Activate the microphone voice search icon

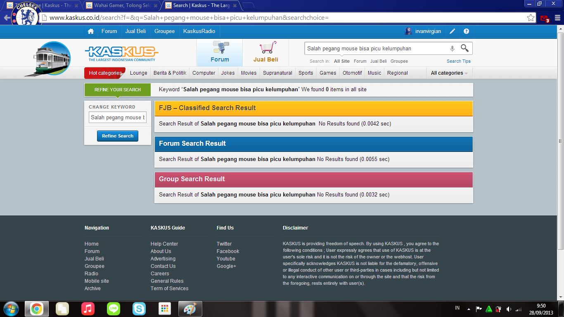point(452,49)
